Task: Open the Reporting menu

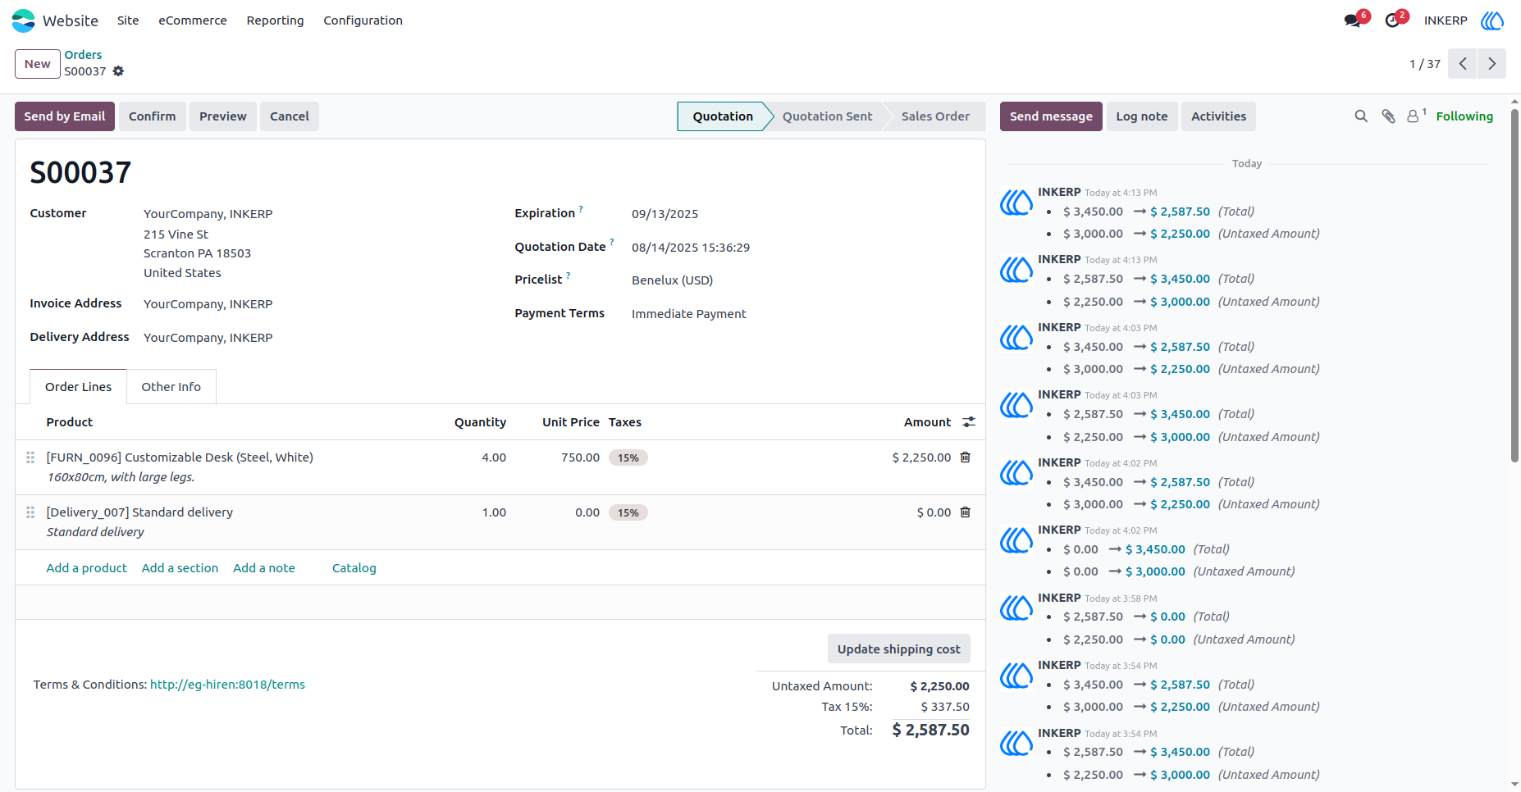Action: (275, 20)
